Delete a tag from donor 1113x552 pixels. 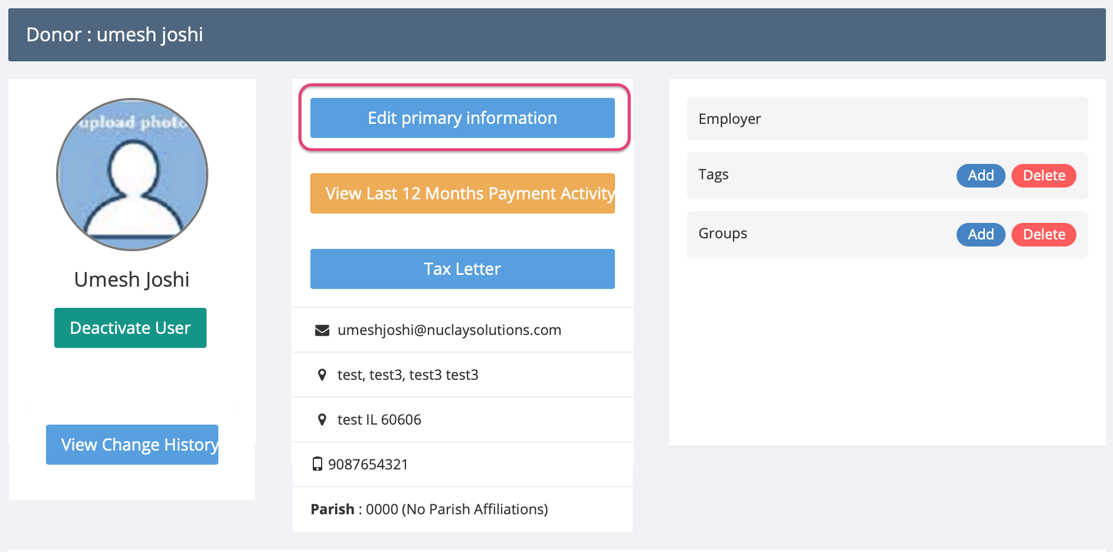[x=1044, y=176]
